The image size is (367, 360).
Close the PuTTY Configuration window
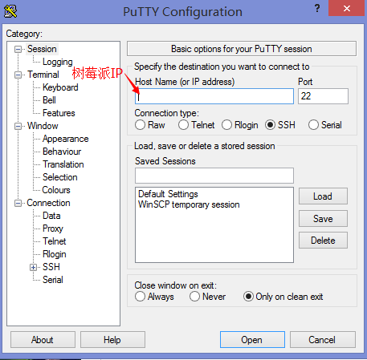[x=347, y=8]
